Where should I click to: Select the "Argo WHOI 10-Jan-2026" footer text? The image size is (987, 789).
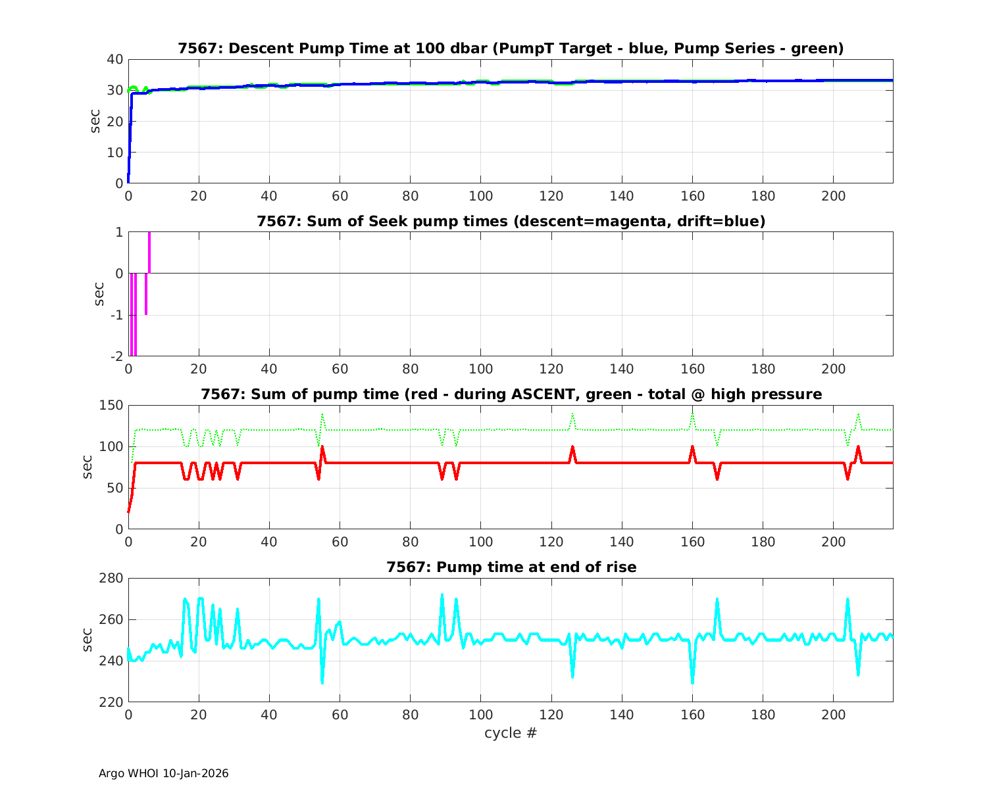(163, 774)
